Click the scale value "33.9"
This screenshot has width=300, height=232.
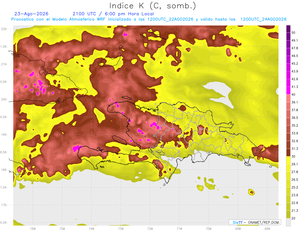pyautogui.click(x=294, y=133)
